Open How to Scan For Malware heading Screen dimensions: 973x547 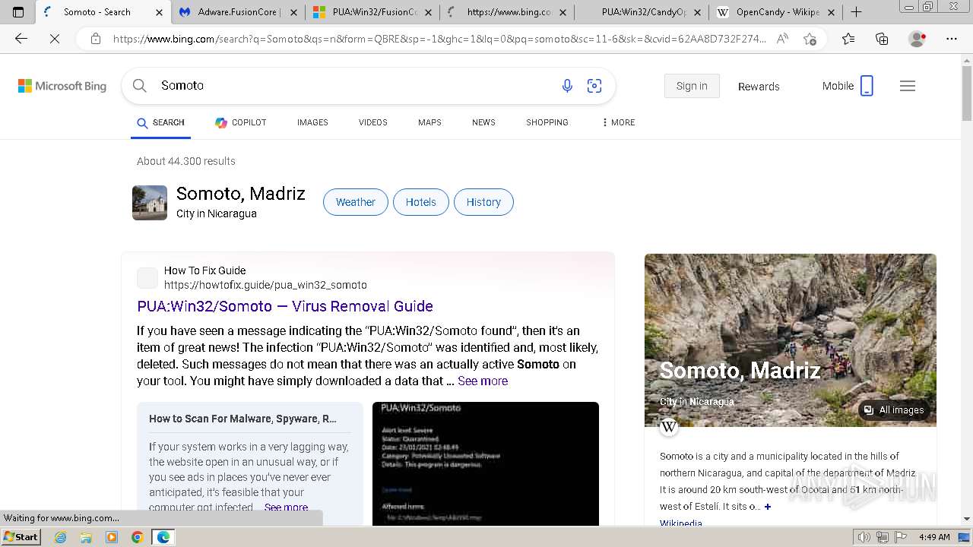coord(242,419)
